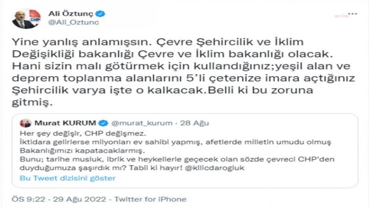Click the Ali Öztunç display name
Image resolution: width=370 pixels, height=208 pixels.
(x=70, y=13)
